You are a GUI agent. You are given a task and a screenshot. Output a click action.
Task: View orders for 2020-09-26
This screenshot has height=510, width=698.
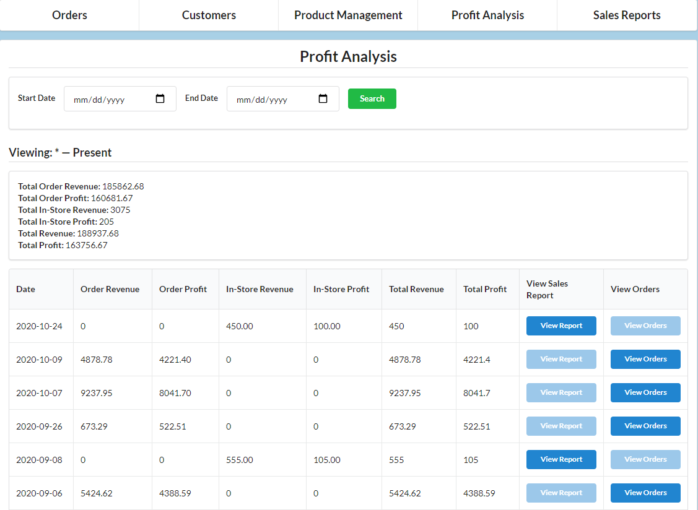click(645, 426)
